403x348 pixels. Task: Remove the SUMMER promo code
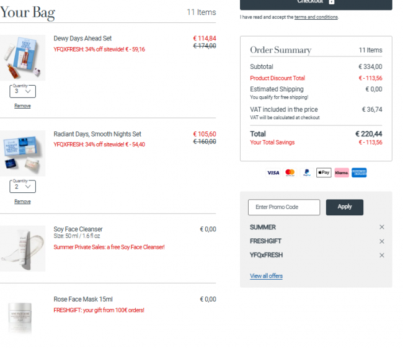point(382,227)
